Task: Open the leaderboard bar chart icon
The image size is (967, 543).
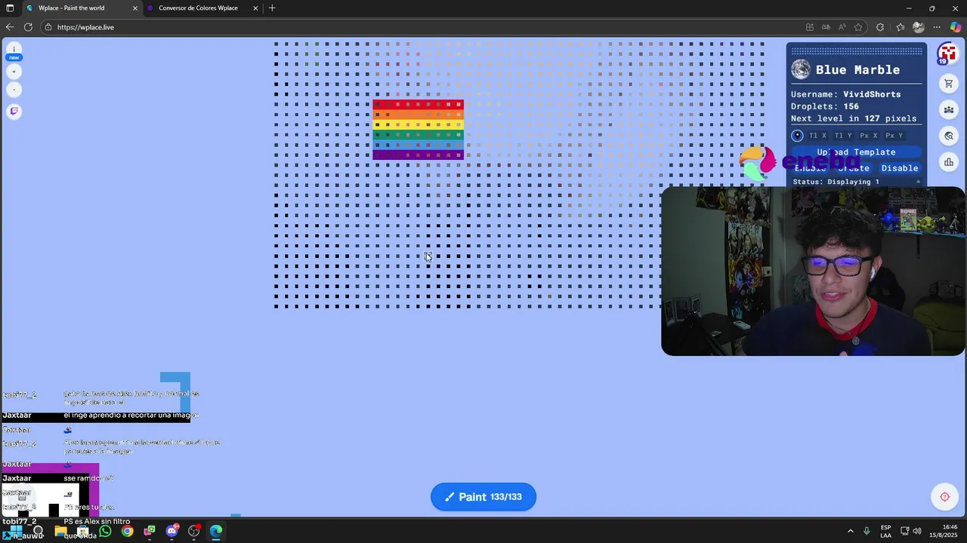Action: coord(949,162)
